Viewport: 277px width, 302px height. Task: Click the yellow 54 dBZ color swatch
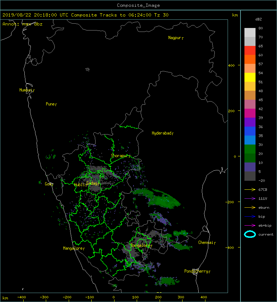point(250,77)
